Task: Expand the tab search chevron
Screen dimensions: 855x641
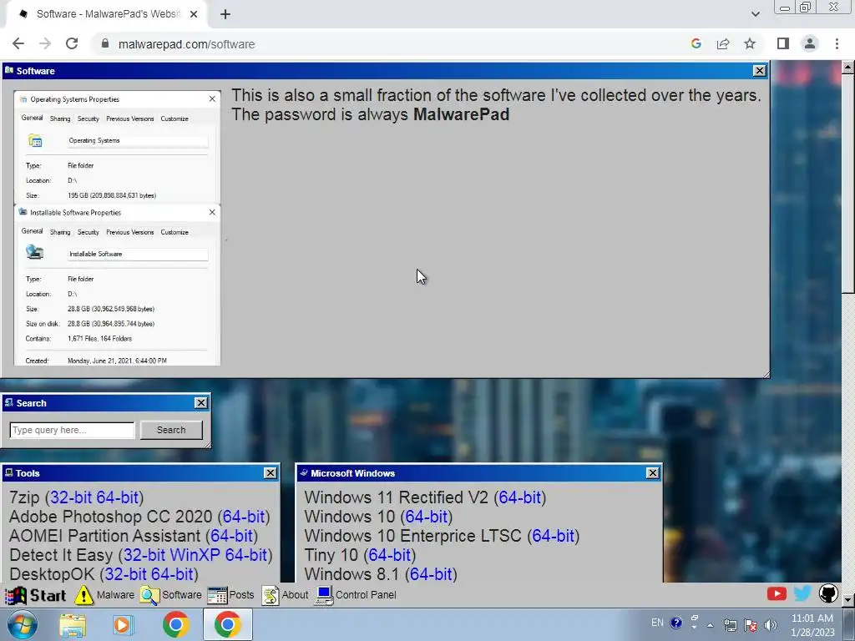Action: 755,14
